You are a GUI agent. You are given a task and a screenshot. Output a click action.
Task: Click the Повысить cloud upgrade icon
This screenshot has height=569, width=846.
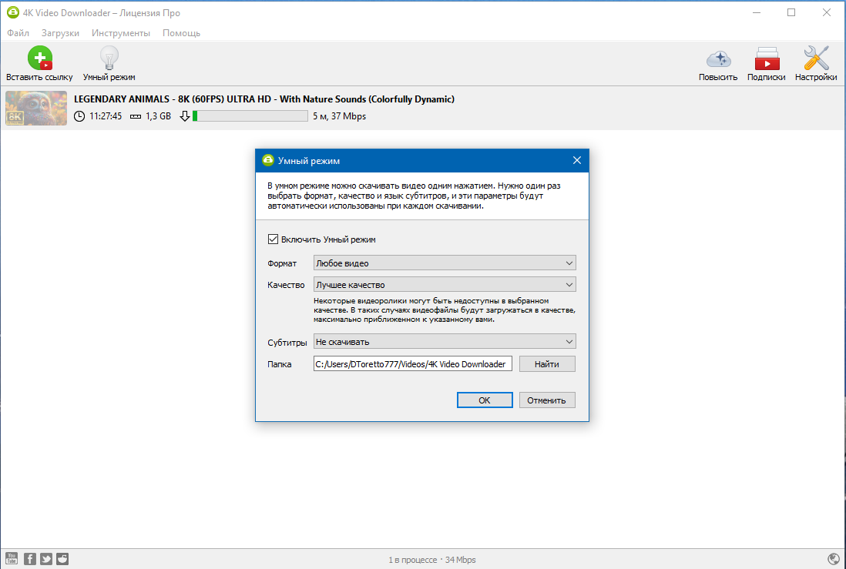718,59
